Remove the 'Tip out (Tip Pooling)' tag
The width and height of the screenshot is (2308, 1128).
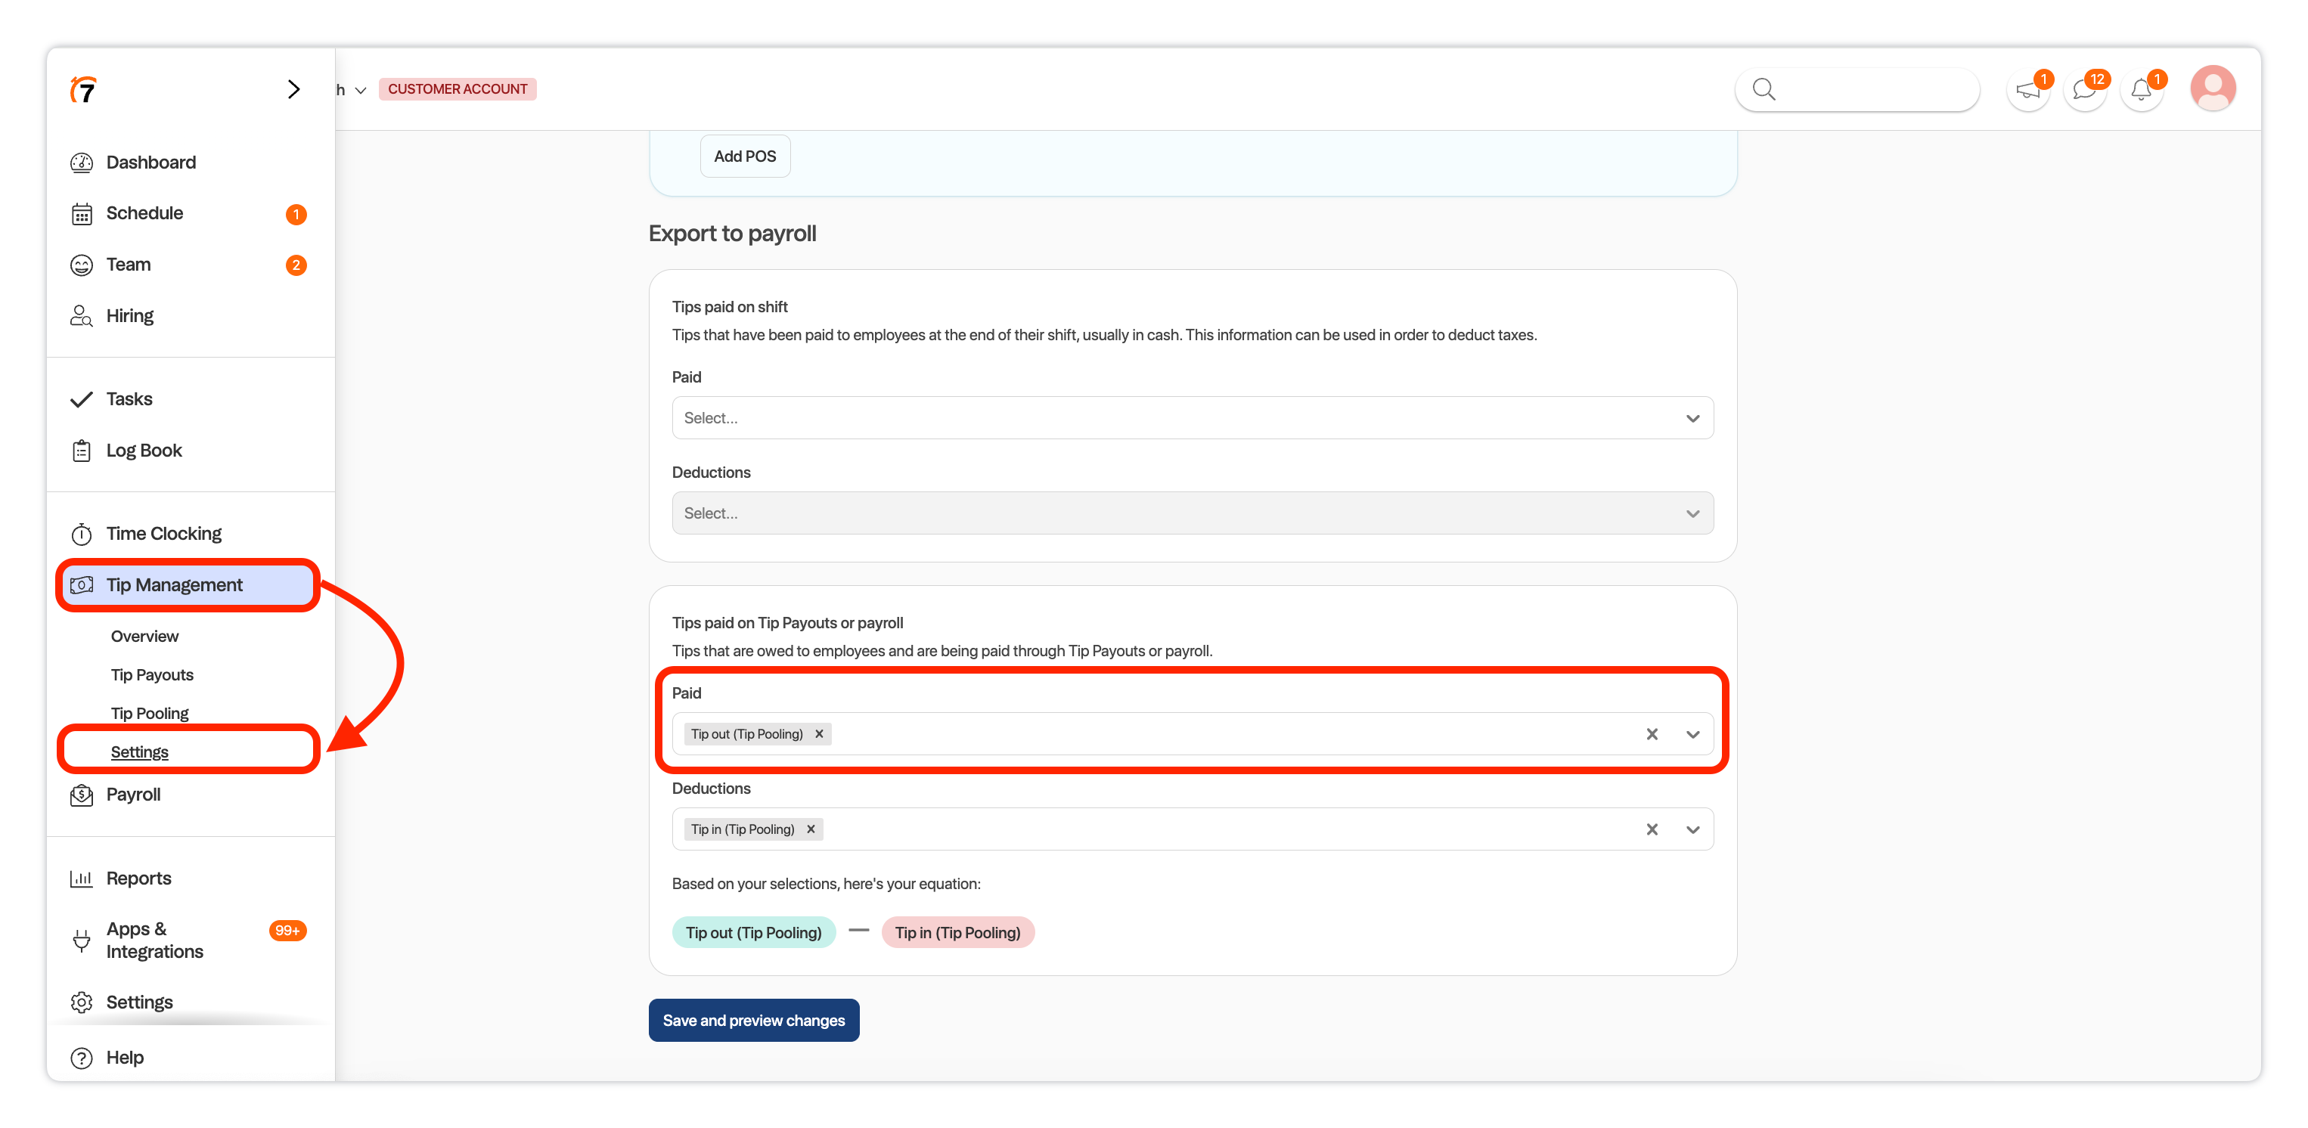819,734
